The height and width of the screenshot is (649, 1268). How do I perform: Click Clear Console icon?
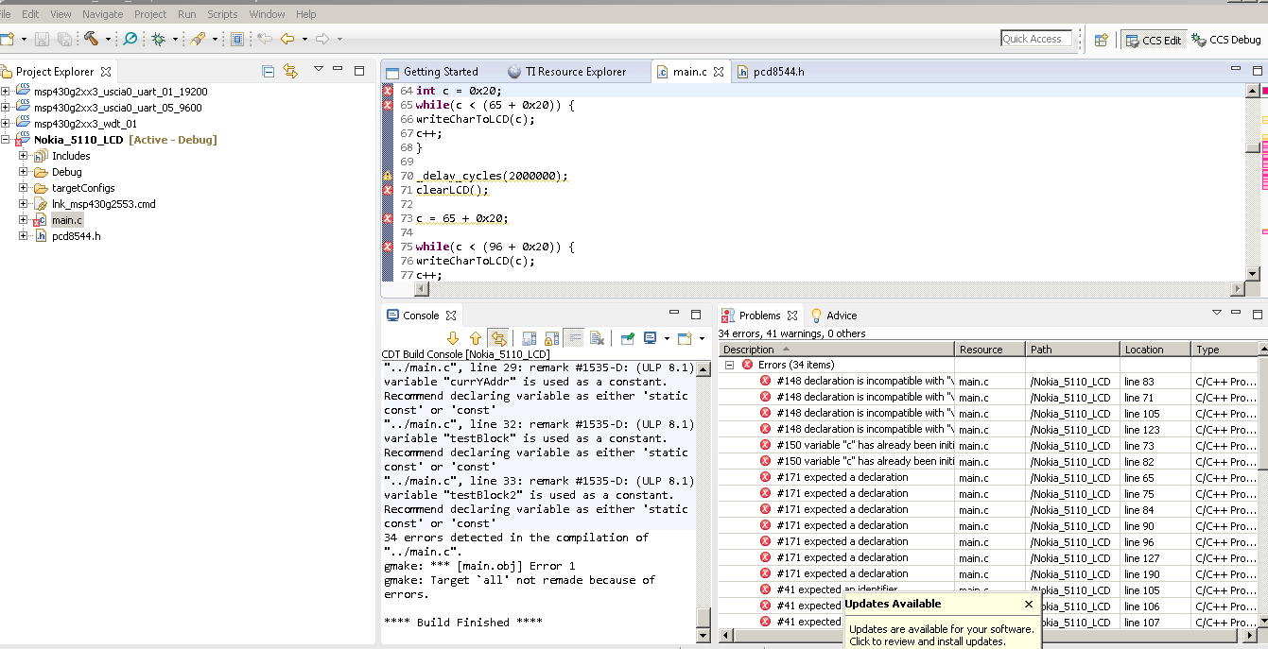coord(597,338)
